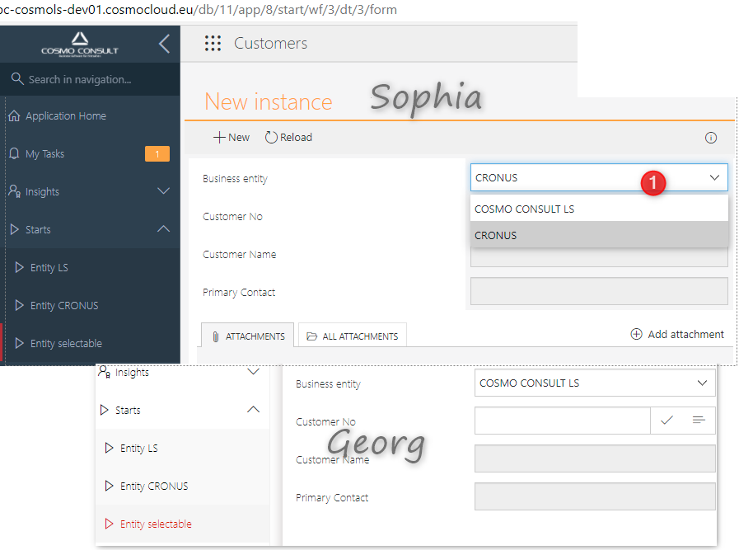Collapse the navigation sidebar with the back chevron
The image size is (739, 550).
164,44
